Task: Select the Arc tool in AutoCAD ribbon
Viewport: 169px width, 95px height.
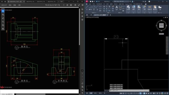Action: coord(97,8)
